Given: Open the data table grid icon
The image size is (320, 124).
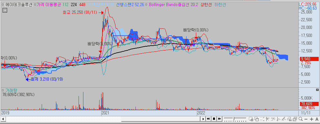Looking at the screenshot, I should tap(5, 10).
